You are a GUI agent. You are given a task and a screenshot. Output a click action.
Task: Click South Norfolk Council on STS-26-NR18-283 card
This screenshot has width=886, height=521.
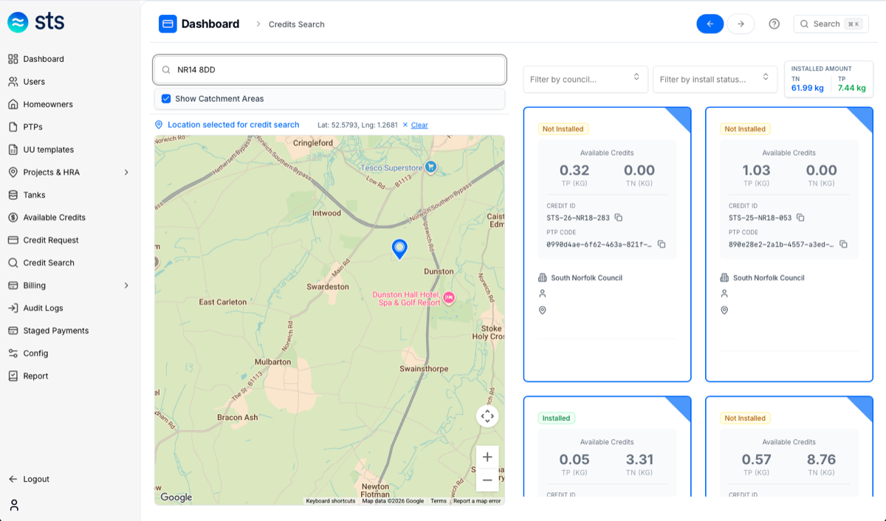click(587, 278)
